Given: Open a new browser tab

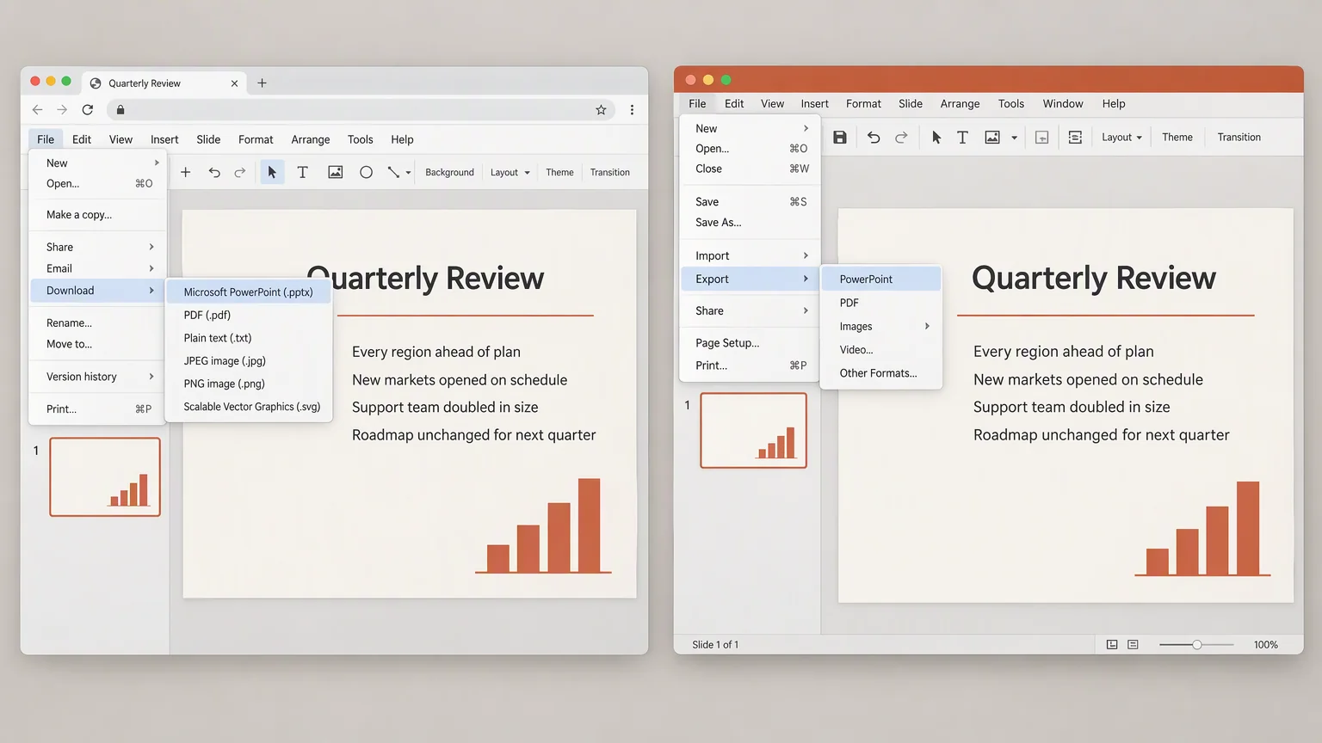Looking at the screenshot, I should pyautogui.click(x=263, y=83).
